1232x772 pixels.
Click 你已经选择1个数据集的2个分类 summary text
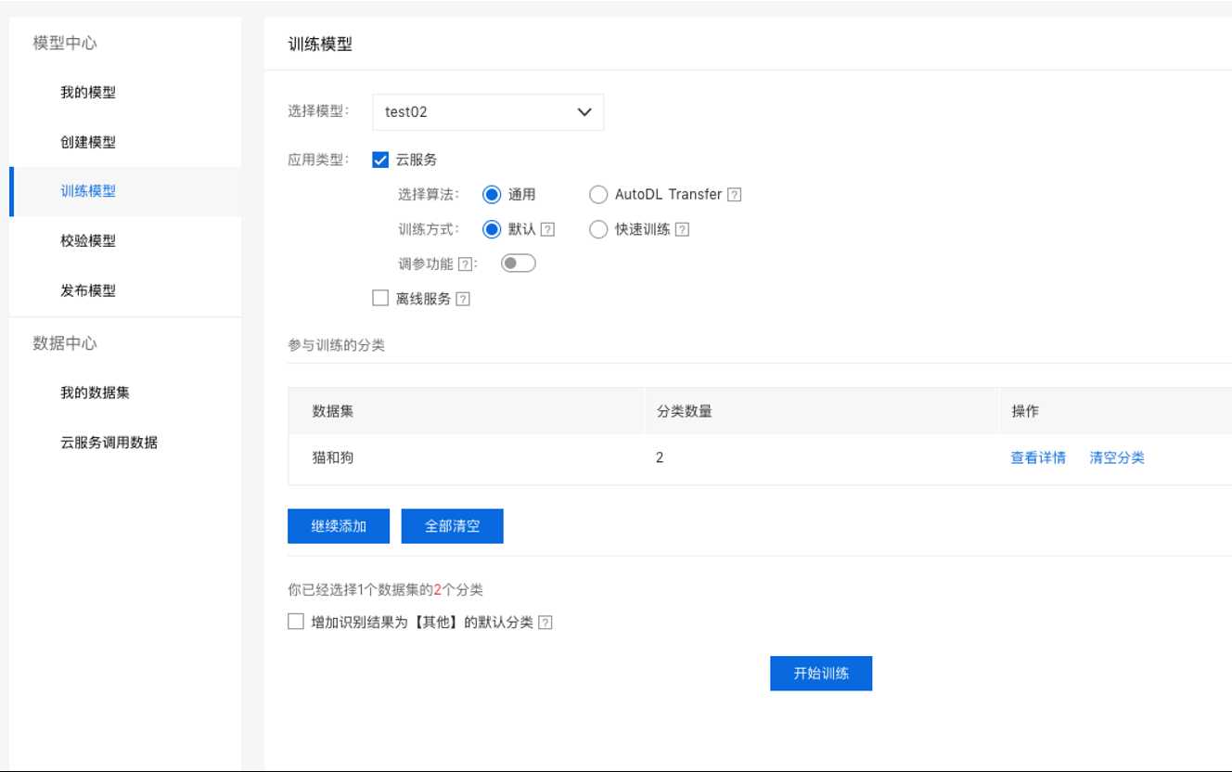point(386,589)
